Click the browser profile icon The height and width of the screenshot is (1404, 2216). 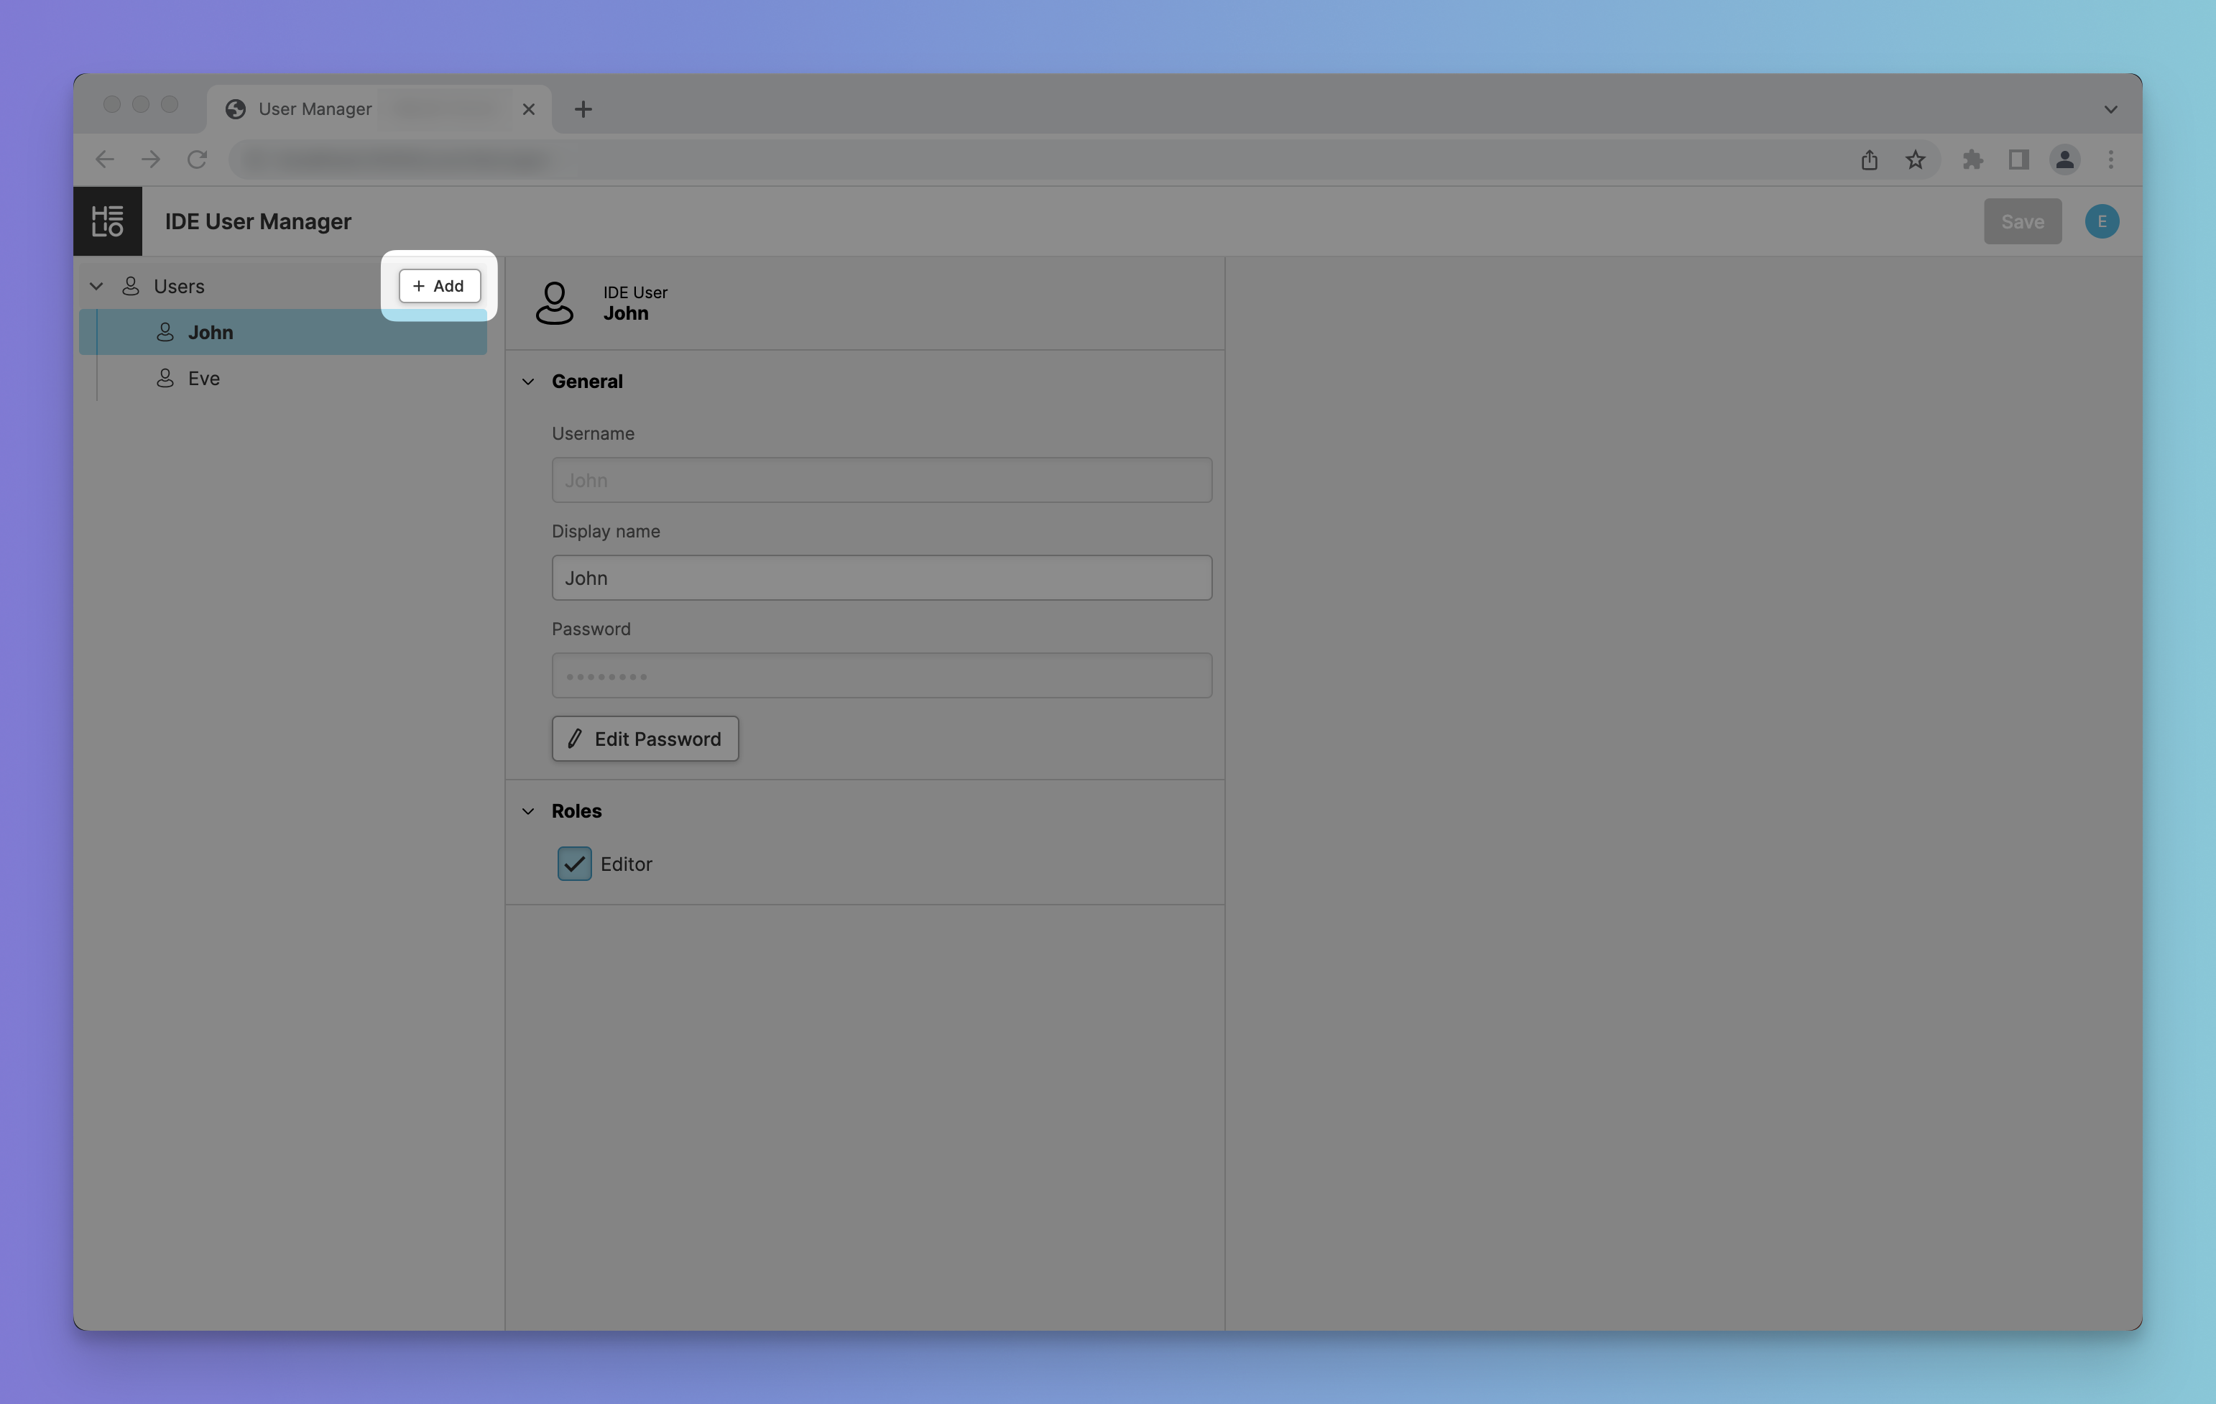2064,160
